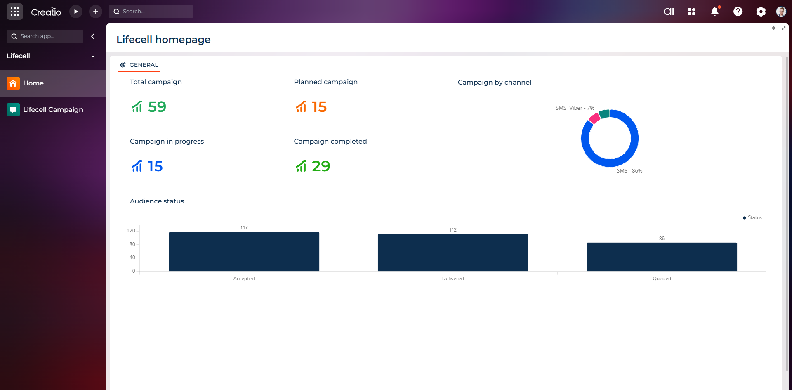Click the Total campaign label
The height and width of the screenshot is (390, 792).
point(156,82)
